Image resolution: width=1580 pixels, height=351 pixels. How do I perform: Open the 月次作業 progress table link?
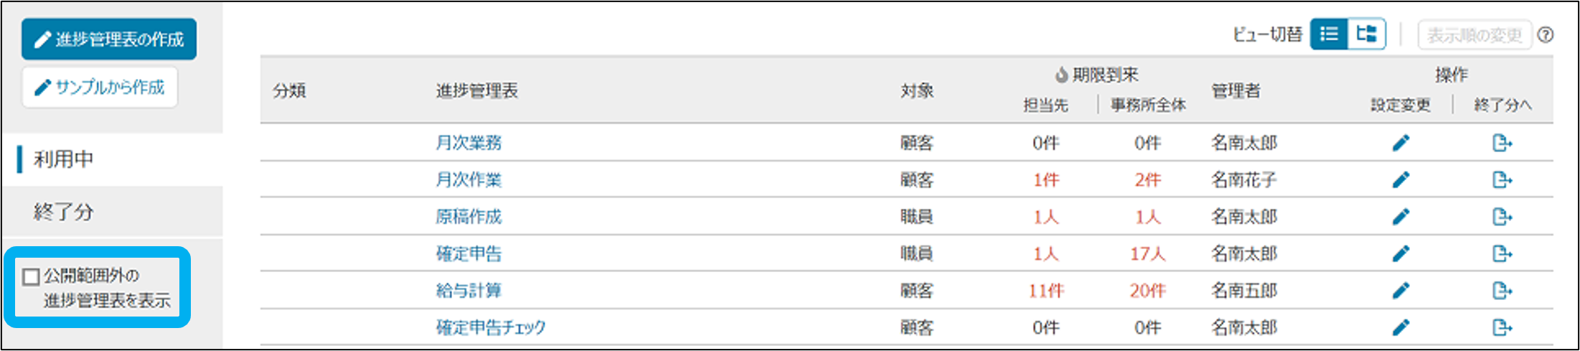[x=469, y=179]
